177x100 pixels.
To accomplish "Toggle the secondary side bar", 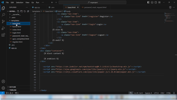I will point(156,2).
